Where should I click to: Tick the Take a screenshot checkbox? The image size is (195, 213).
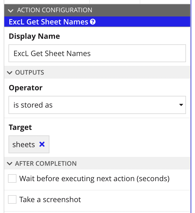tap(12, 199)
